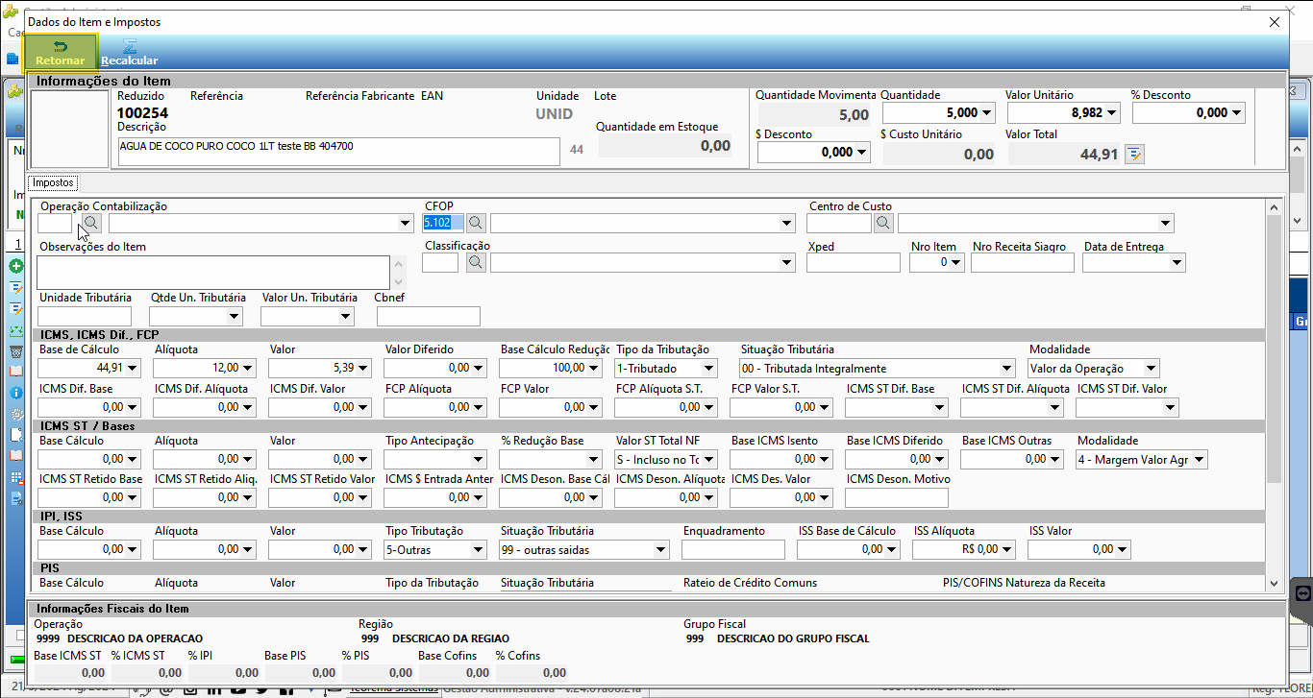Click the Retornar toolbar button
This screenshot has width=1313, height=698.
tap(61, 52)
